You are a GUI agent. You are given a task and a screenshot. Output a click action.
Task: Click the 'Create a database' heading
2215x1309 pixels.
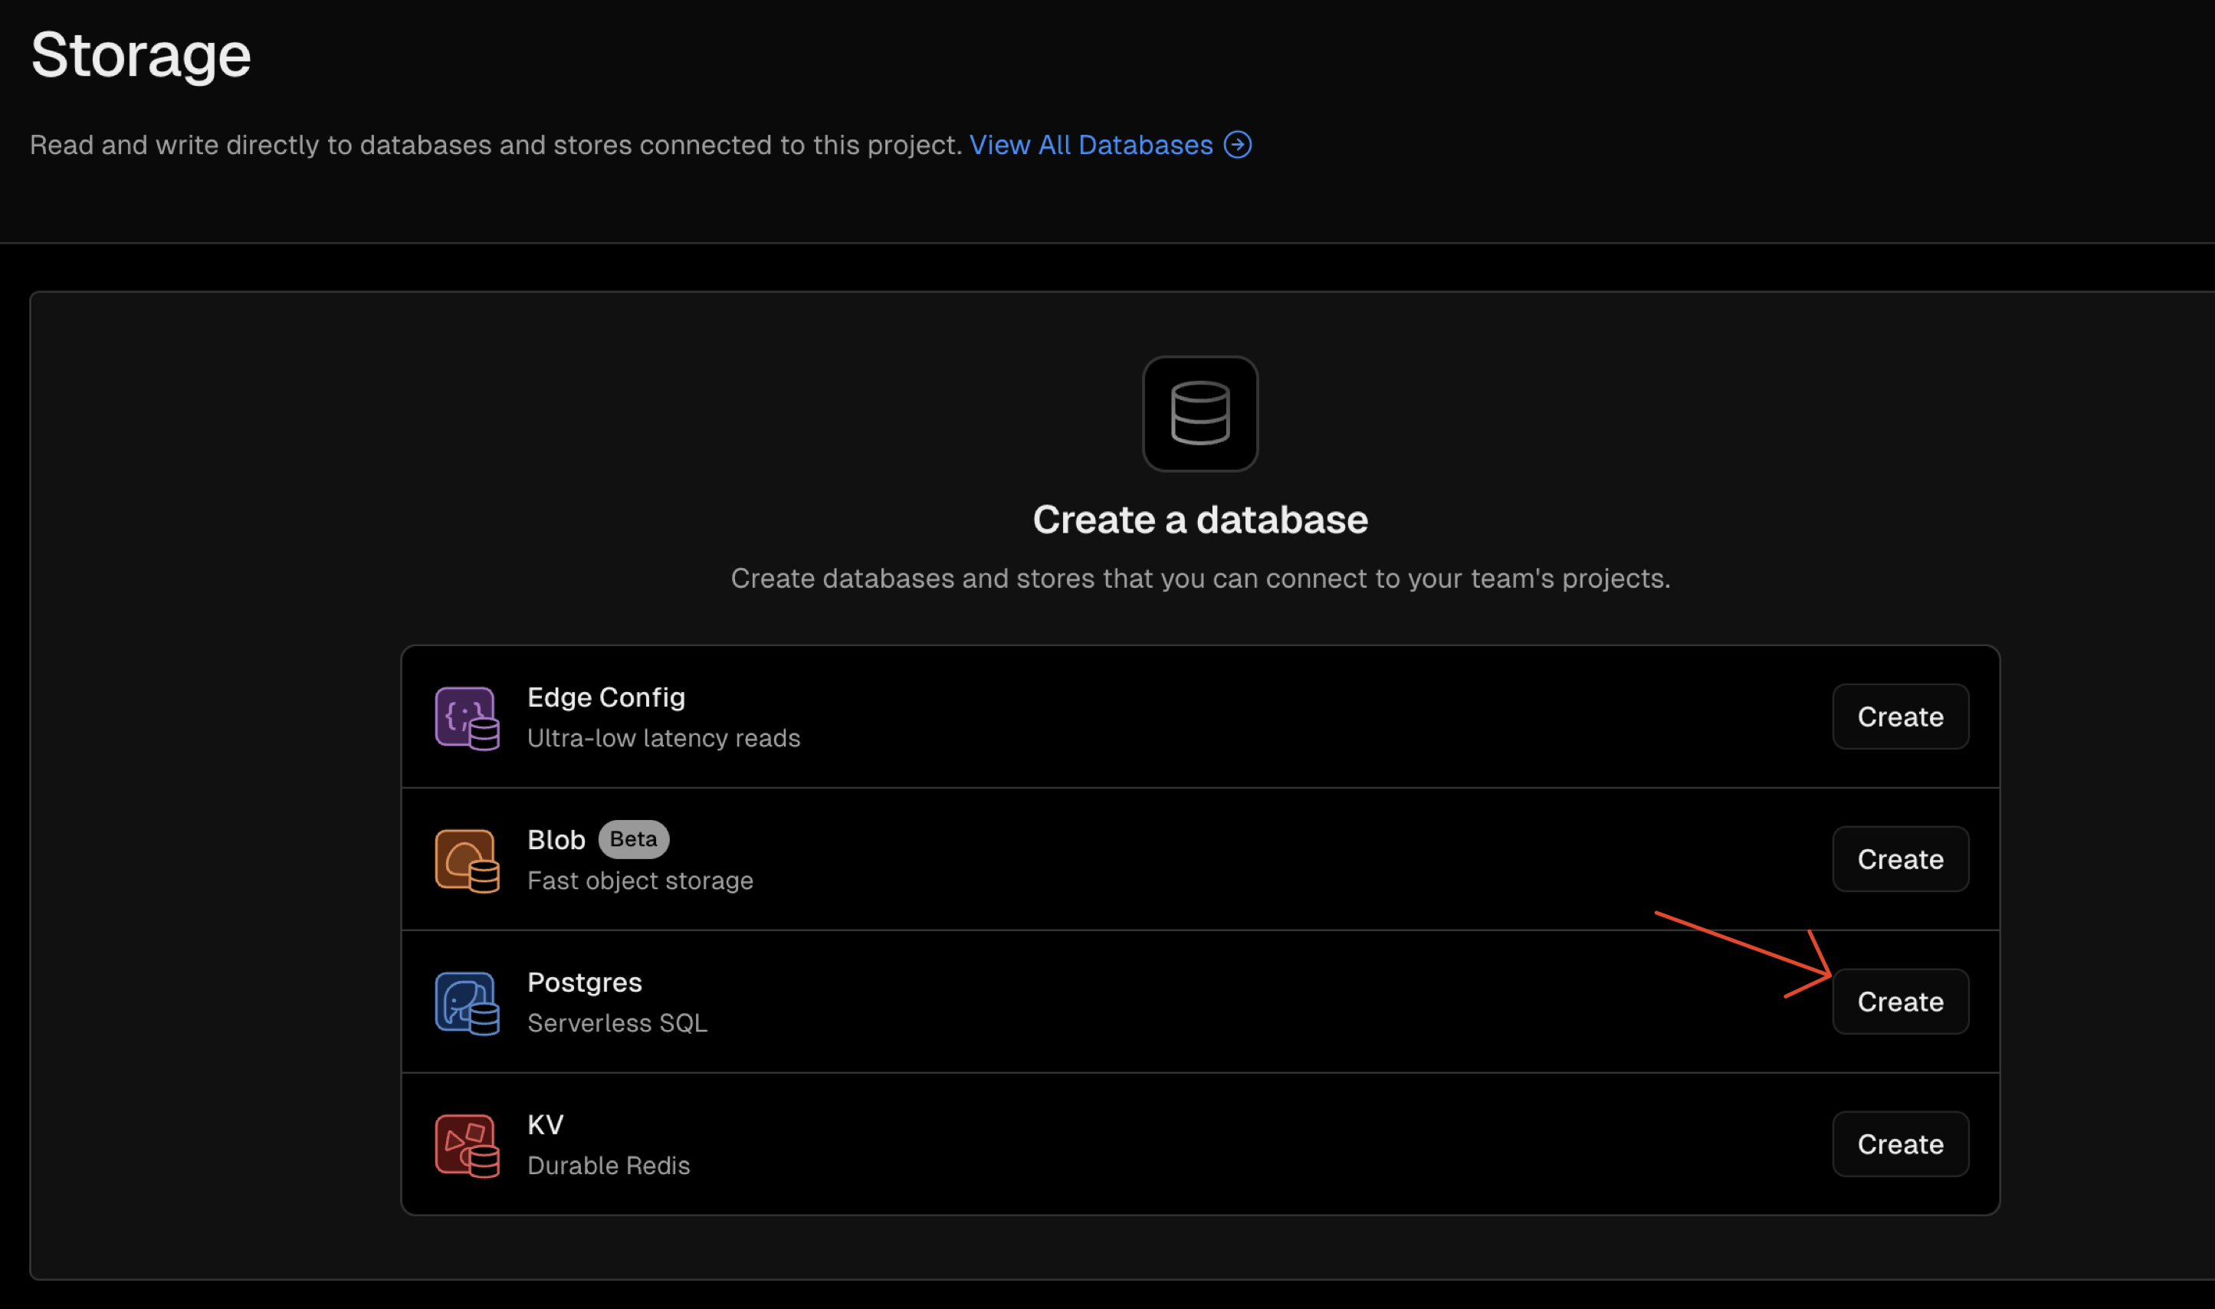point(1199,520)
